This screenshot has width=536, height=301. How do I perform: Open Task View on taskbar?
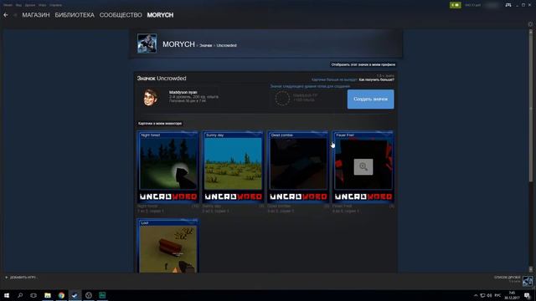[x=33, y=295]
